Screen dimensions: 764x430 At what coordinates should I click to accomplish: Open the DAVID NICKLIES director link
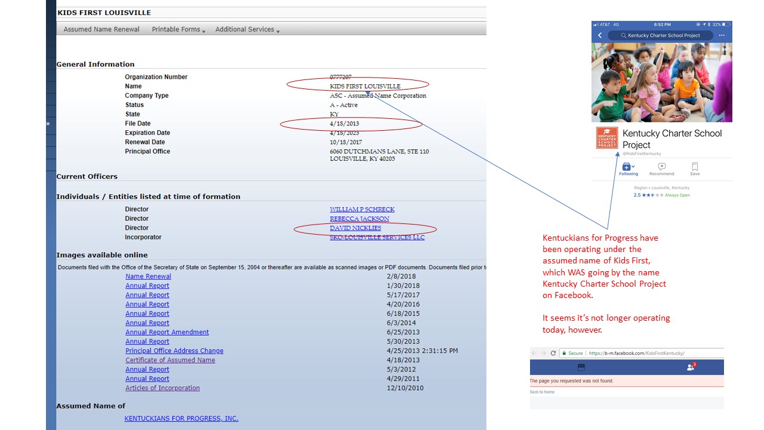tap(355, 228)
